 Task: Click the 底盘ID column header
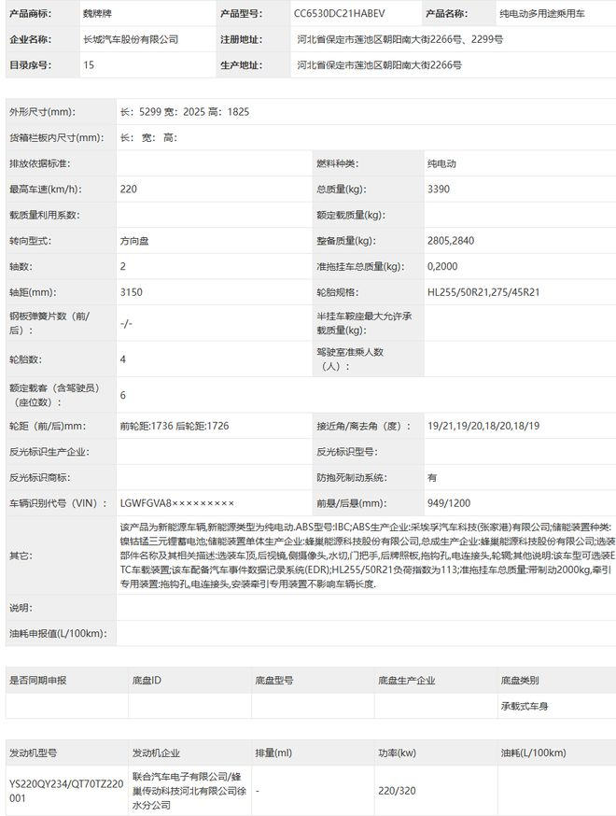(147, 681)
